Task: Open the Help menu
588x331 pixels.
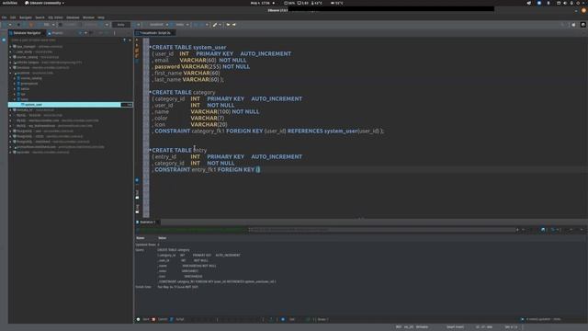Action: point(101,17)
